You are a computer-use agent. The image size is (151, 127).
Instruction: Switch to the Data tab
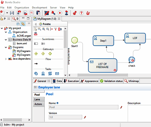[x=57, y=81]
